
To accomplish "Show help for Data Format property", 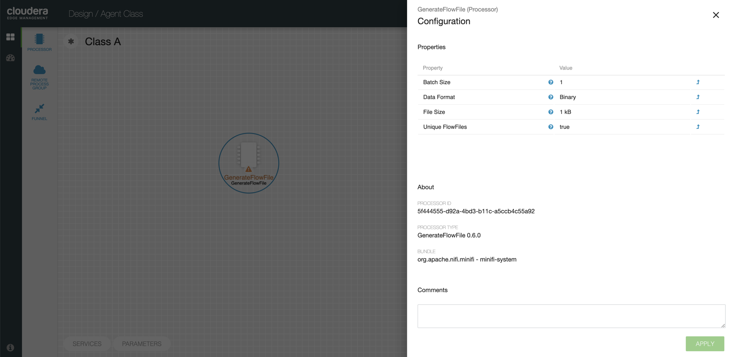I will point(551,97).
